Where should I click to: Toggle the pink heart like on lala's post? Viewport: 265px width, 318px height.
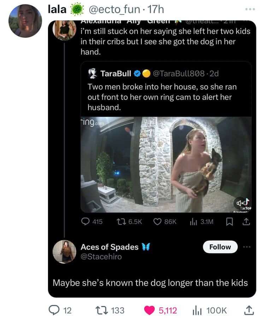151,310
